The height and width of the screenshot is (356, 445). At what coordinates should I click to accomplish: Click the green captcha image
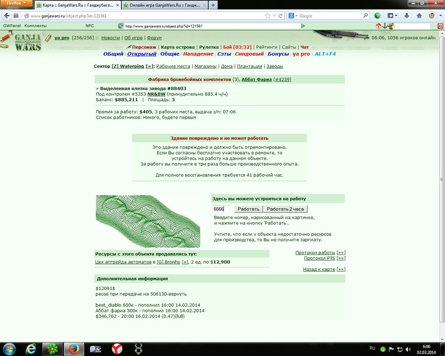click(148, 221)
